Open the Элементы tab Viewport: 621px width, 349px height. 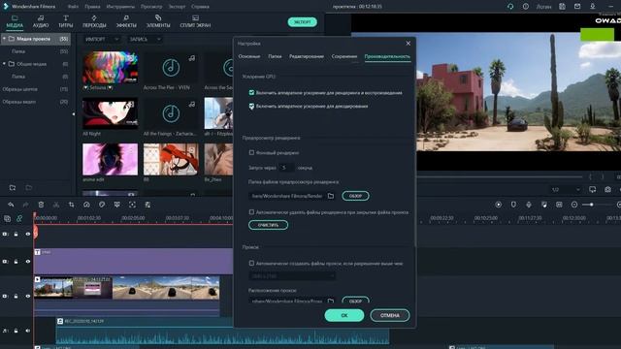click(x=158, y=21)
